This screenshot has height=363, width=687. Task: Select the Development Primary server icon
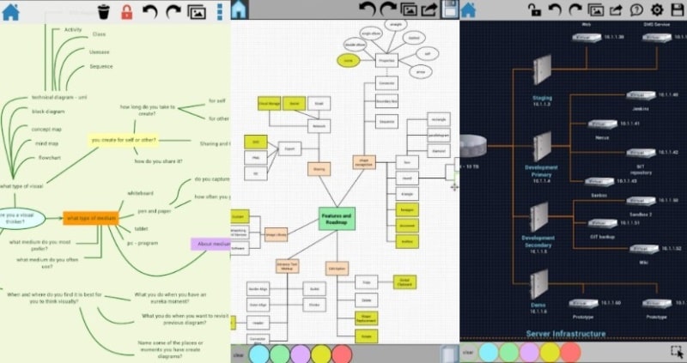pos(542,146)
